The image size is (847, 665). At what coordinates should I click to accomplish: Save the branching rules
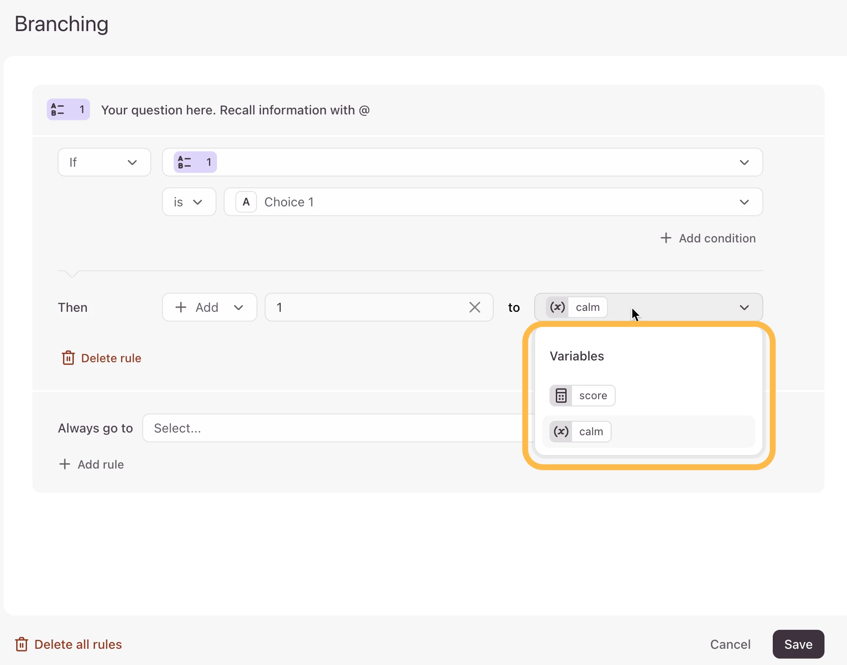798,644
